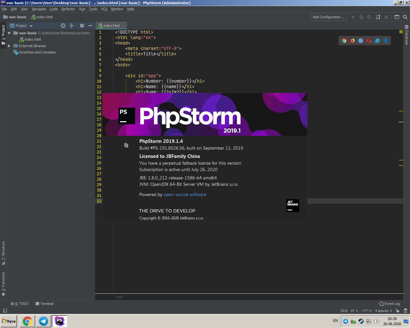Fold the html tag at line 2
Screen dimensions: 410x328
(x=113, y=38)
